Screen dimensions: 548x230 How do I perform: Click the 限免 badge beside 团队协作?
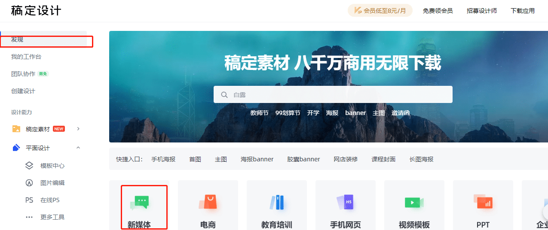[x=43, y=74]
